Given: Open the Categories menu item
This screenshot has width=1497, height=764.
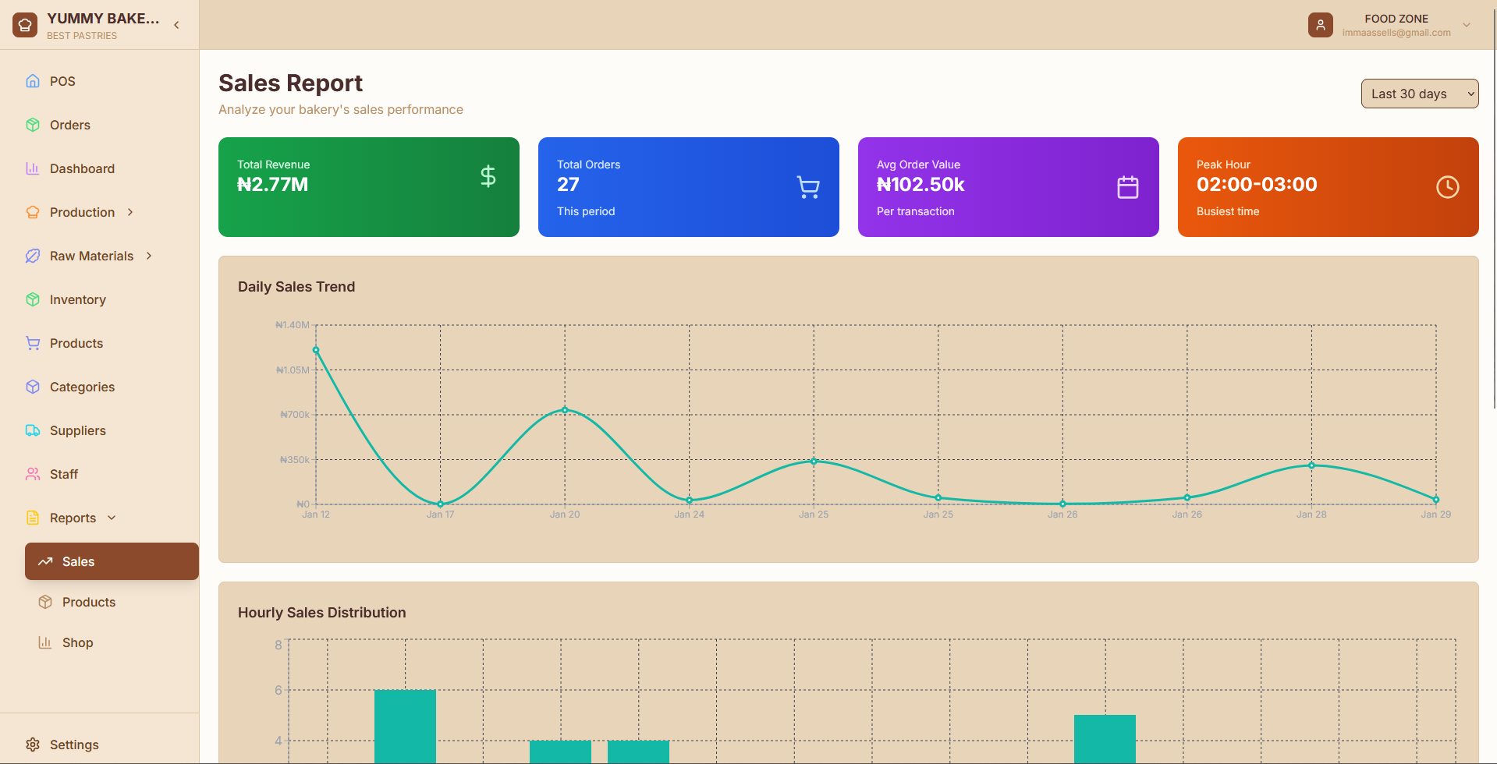Looking at the screenshot, I should tap(82, 387).
